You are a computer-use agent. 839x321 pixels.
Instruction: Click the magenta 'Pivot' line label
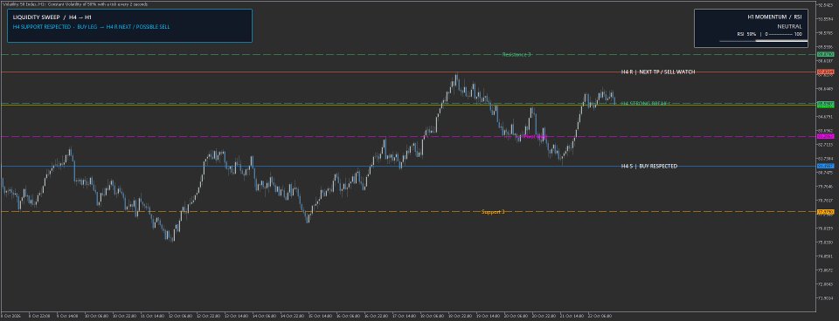(x=535, y=137)
